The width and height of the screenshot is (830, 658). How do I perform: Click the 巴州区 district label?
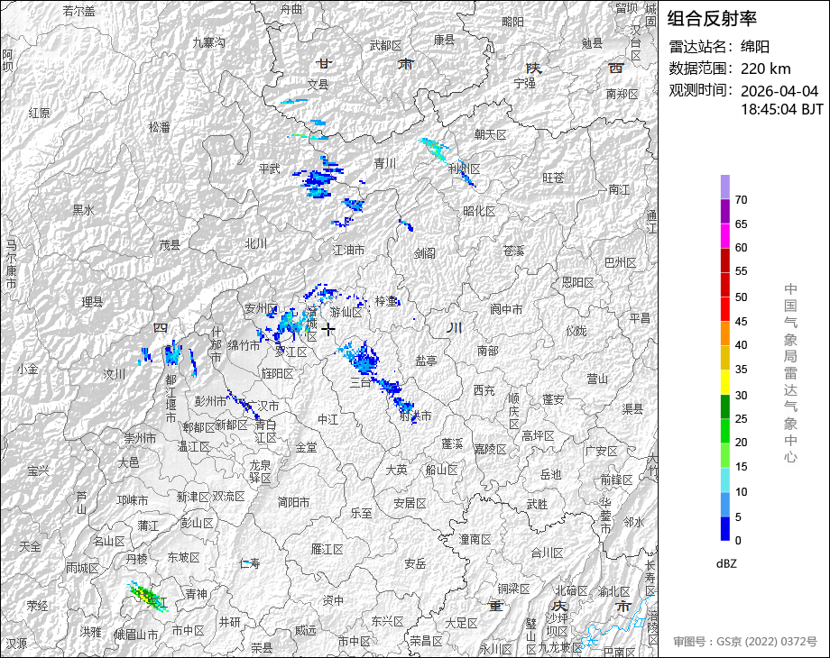click(621, 262)
